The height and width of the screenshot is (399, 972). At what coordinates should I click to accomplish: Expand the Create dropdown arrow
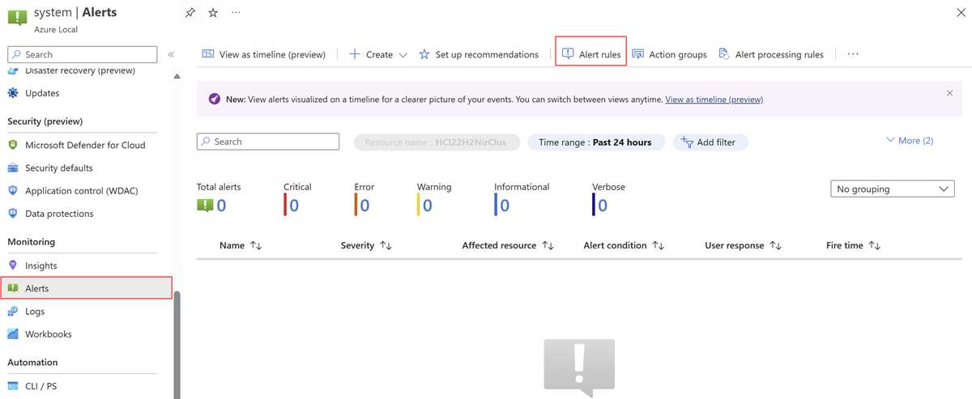(x=403, y=55)
